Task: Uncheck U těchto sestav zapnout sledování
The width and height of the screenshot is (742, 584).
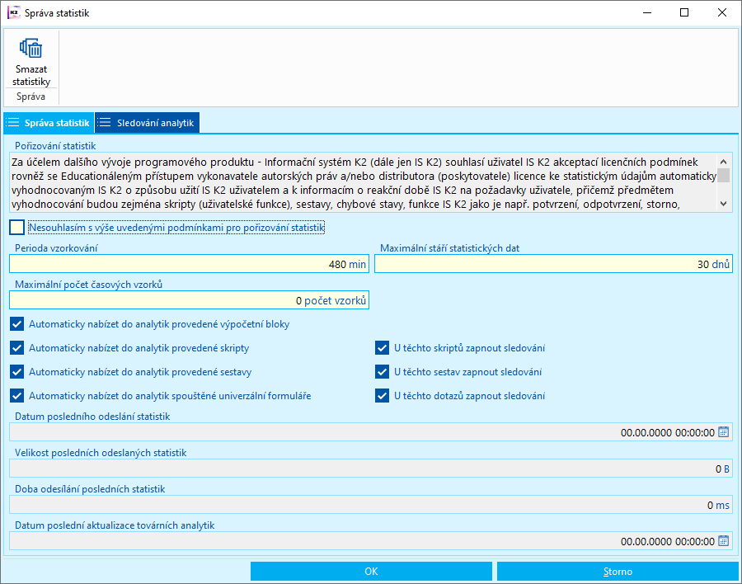Action: 382,372
